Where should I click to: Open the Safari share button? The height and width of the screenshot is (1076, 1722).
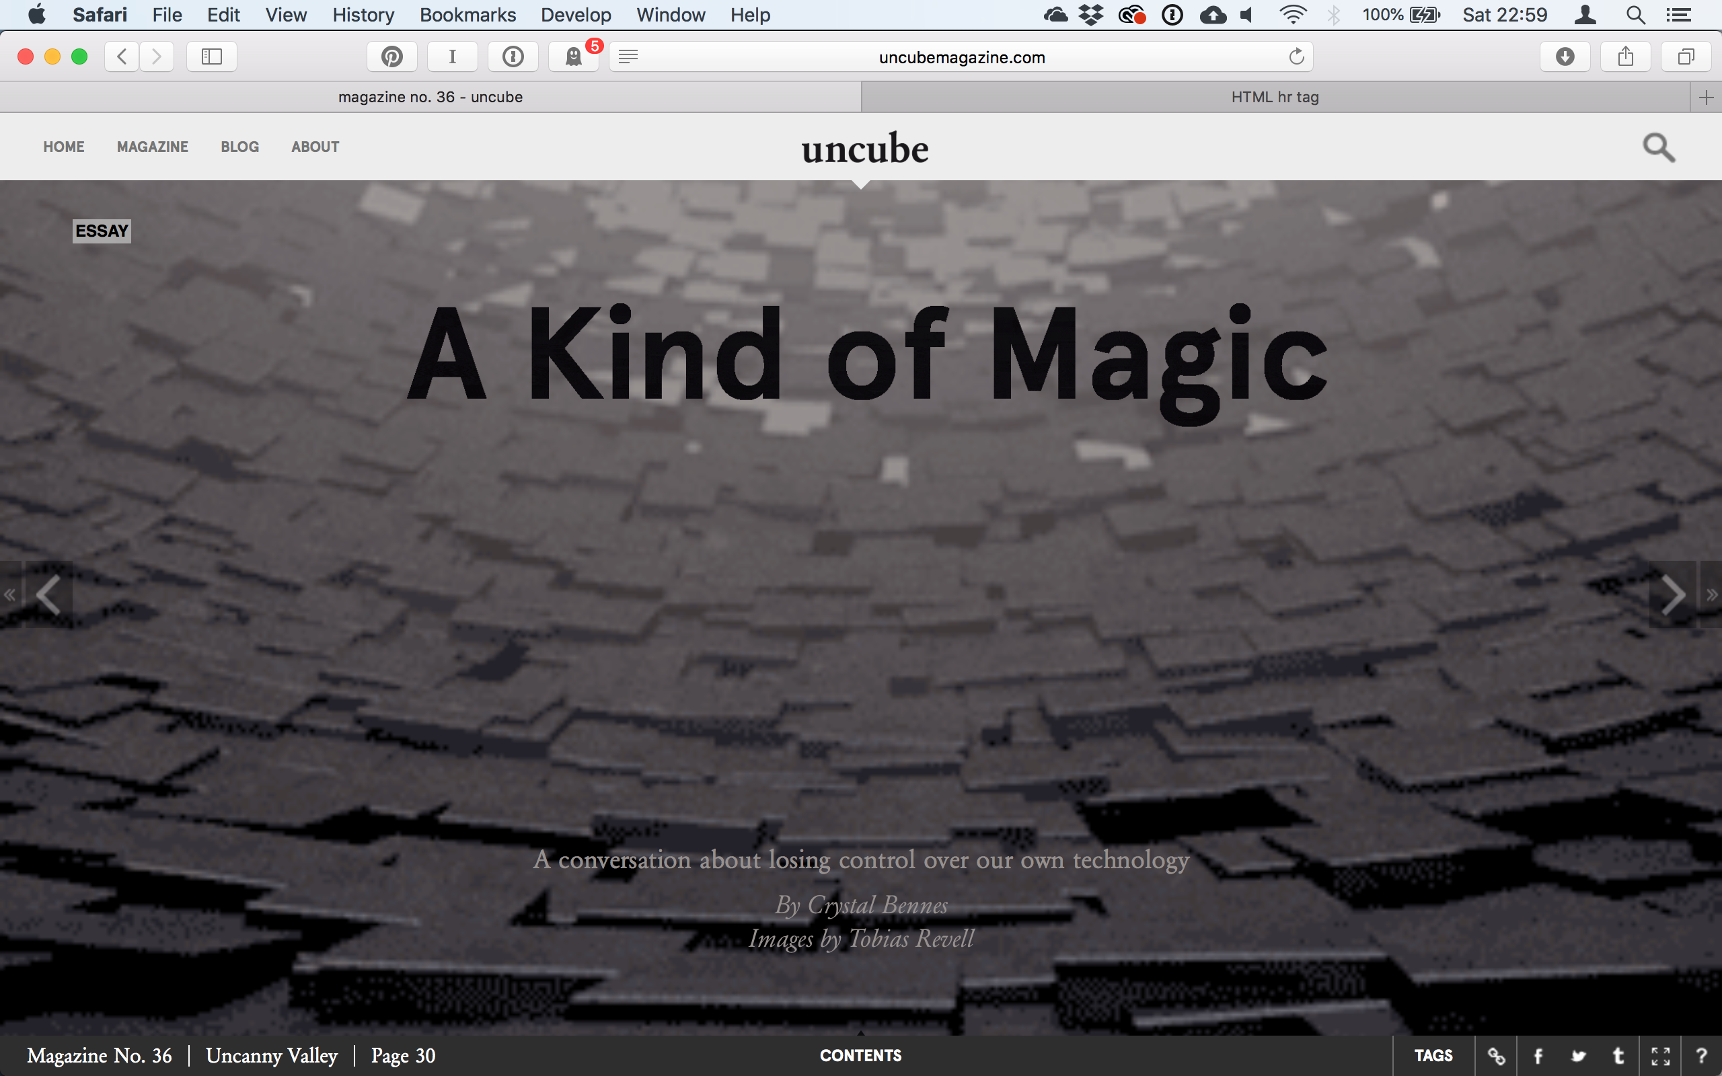(x=1625, y=56)
